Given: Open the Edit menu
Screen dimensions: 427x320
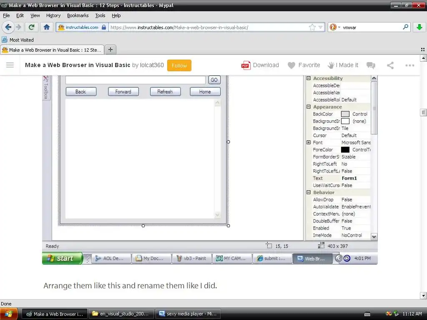Looking at the screenshot, I should (x=20, y=15).
